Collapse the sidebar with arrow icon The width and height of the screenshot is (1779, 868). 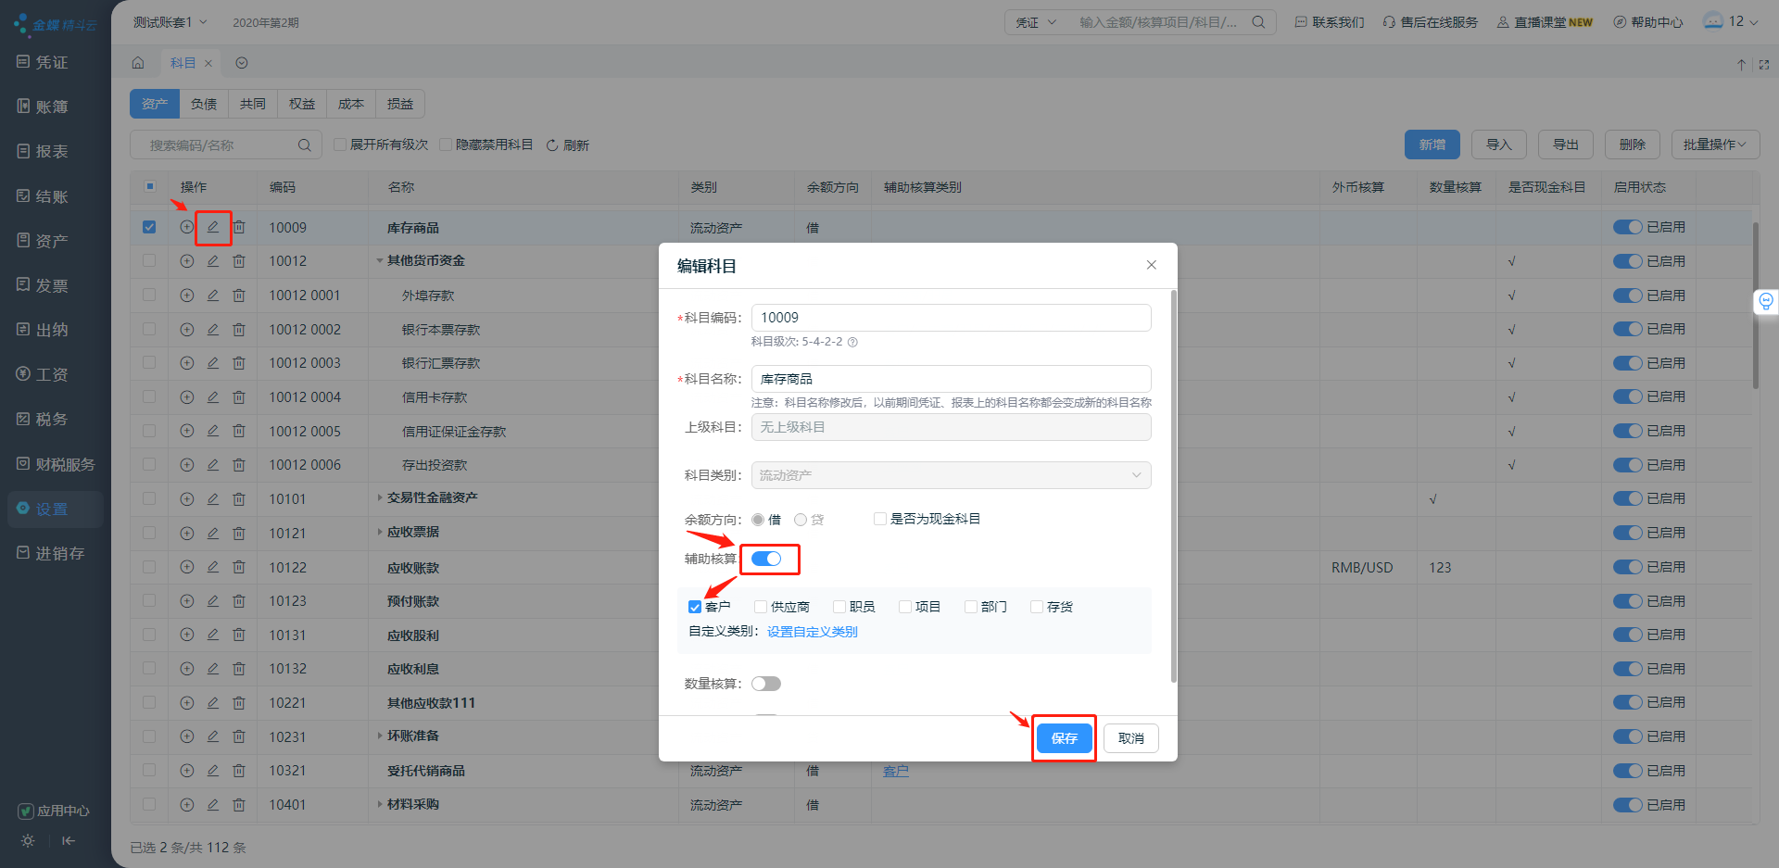click(x=69, y=841)
